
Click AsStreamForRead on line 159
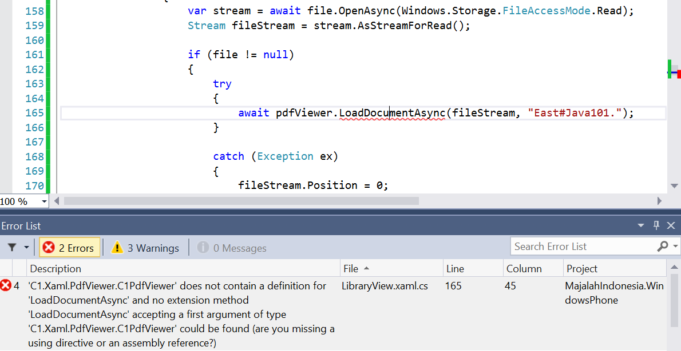(405, 26)
